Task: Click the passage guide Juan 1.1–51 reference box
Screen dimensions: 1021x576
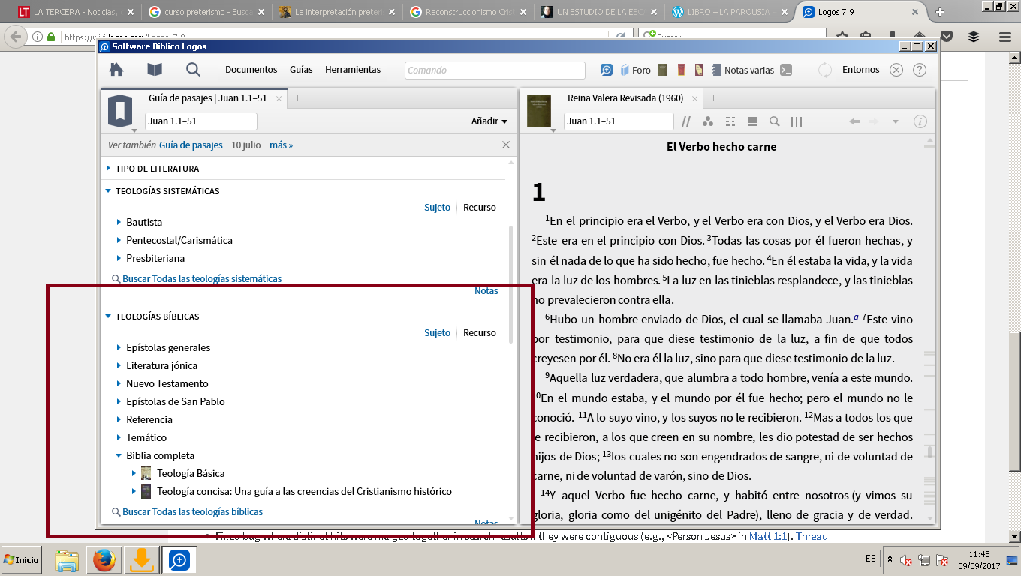Action: point(201,121)
